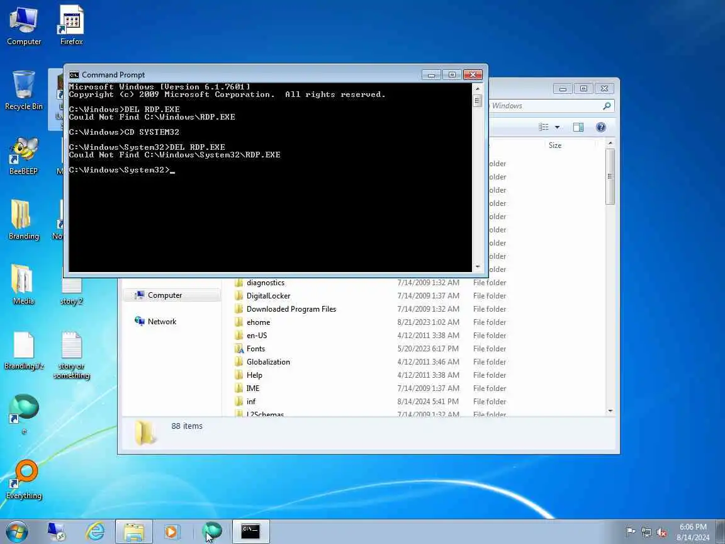Select the Recycle Bin icon
Screen dimensions: 725x544
pos(23,90)
